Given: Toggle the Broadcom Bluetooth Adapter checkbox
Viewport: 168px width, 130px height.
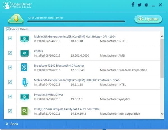Looking at the screenshot, I should coord(10,67).
